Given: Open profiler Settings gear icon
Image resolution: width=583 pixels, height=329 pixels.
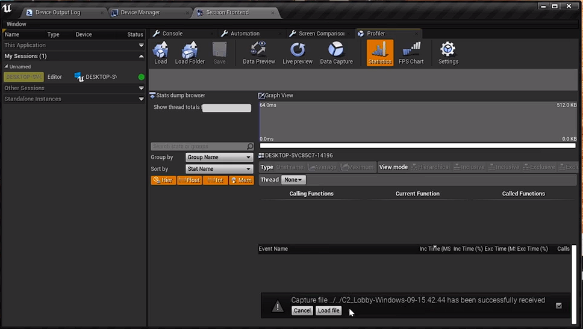Looking at the screenshot, I should [x=448, y=53].
